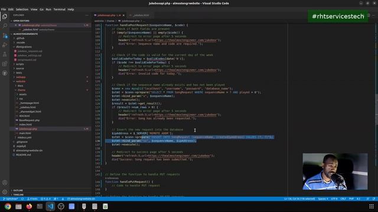Expand the Outline section
The image size is (378, 212).
coord(51,190)
